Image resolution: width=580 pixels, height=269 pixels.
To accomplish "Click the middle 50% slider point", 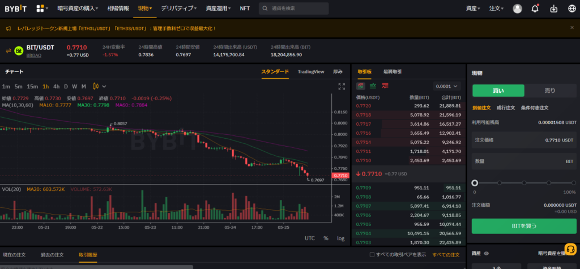I will [524, 183].
